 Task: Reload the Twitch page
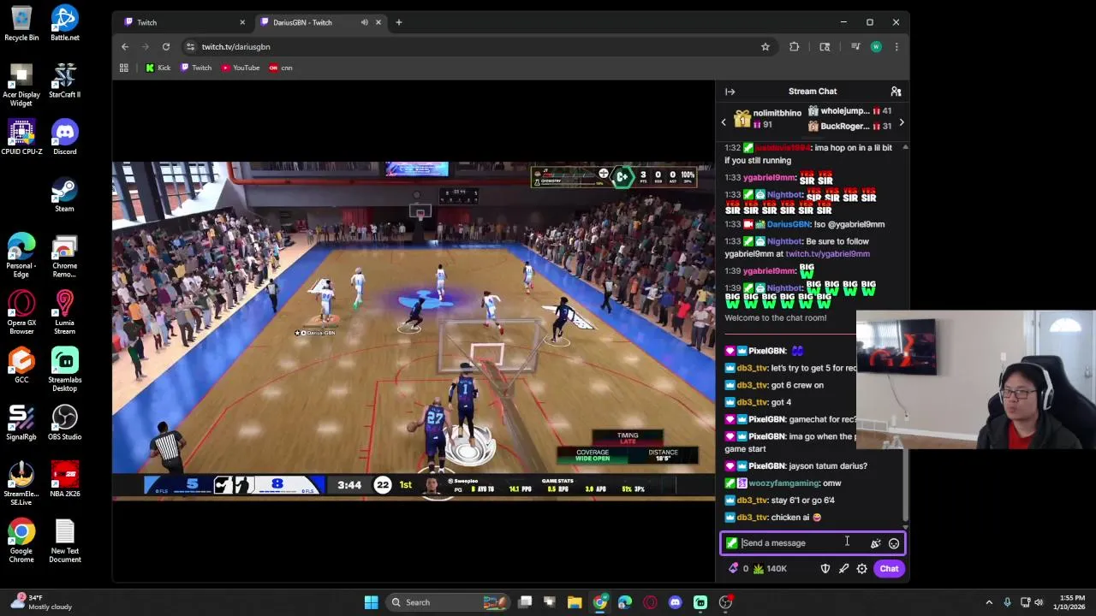click(165, 47)
